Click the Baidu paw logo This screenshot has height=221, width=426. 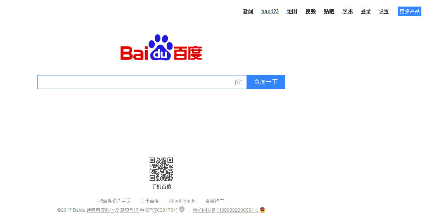pyautogui.click(x=161, y=48)
